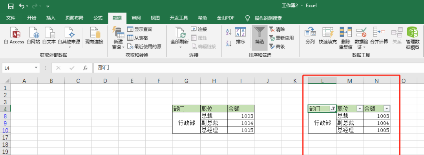
Task: Open the 自其他来源 dropdown
Action: tap(69, 38)
